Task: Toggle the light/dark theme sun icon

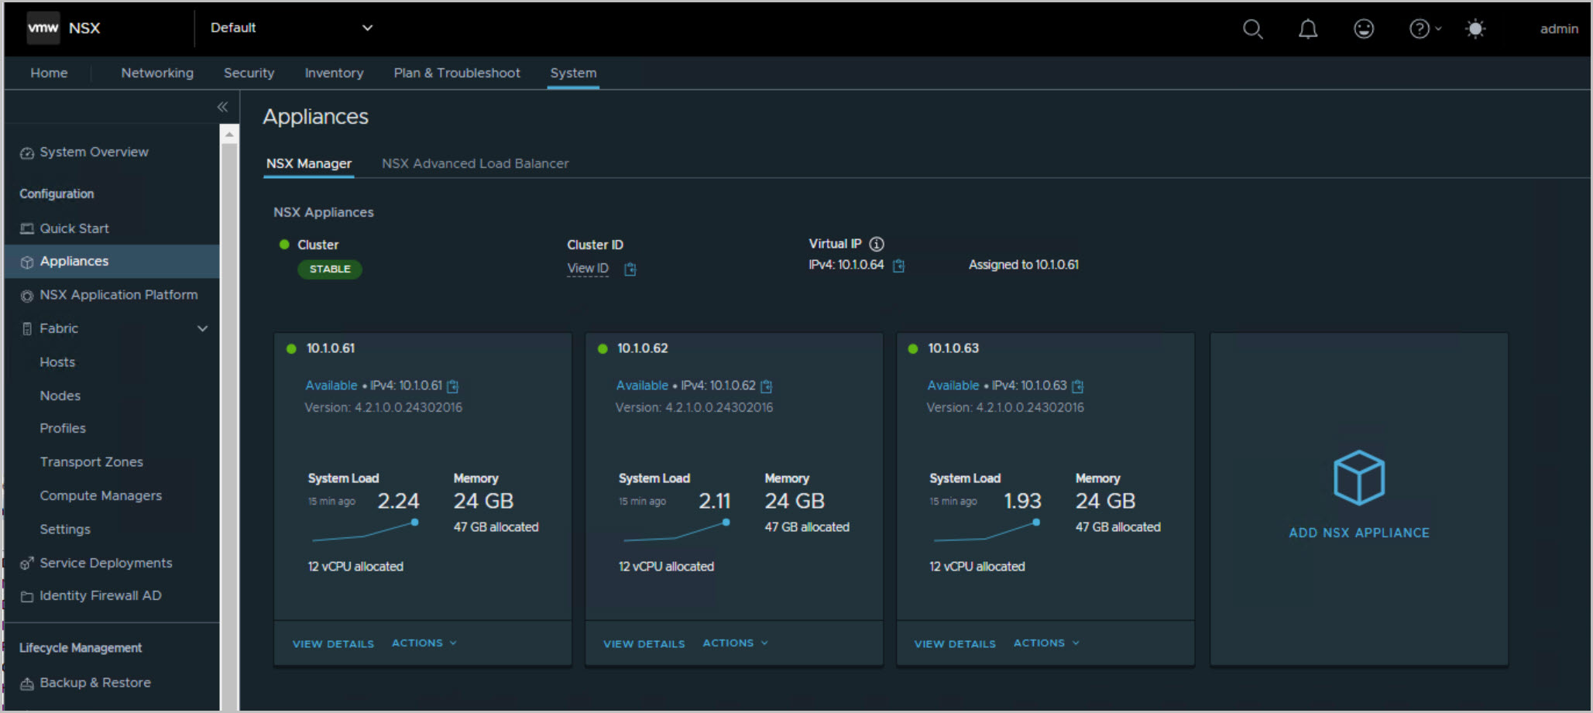Action: [1475, 29]
